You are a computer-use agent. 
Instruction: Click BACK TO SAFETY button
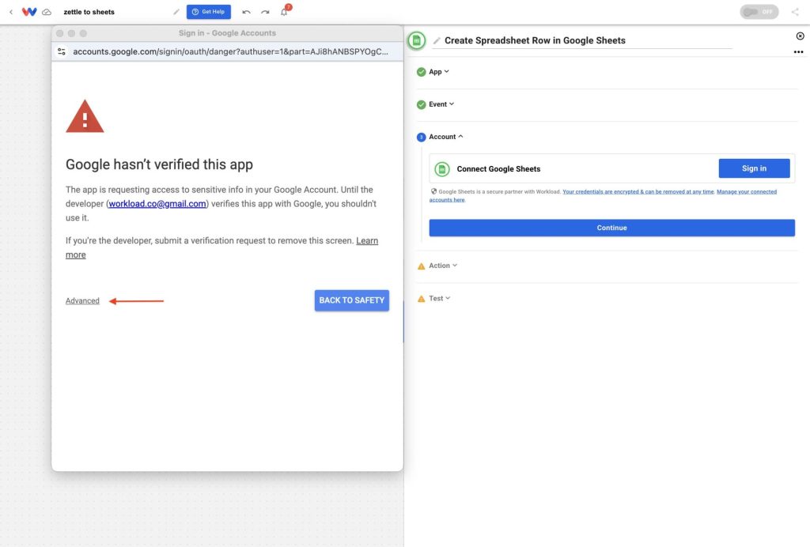(x=351, y=300)
